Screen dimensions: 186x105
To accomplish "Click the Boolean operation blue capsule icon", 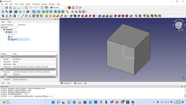I will pyautogui.click(x=131, y=16).
